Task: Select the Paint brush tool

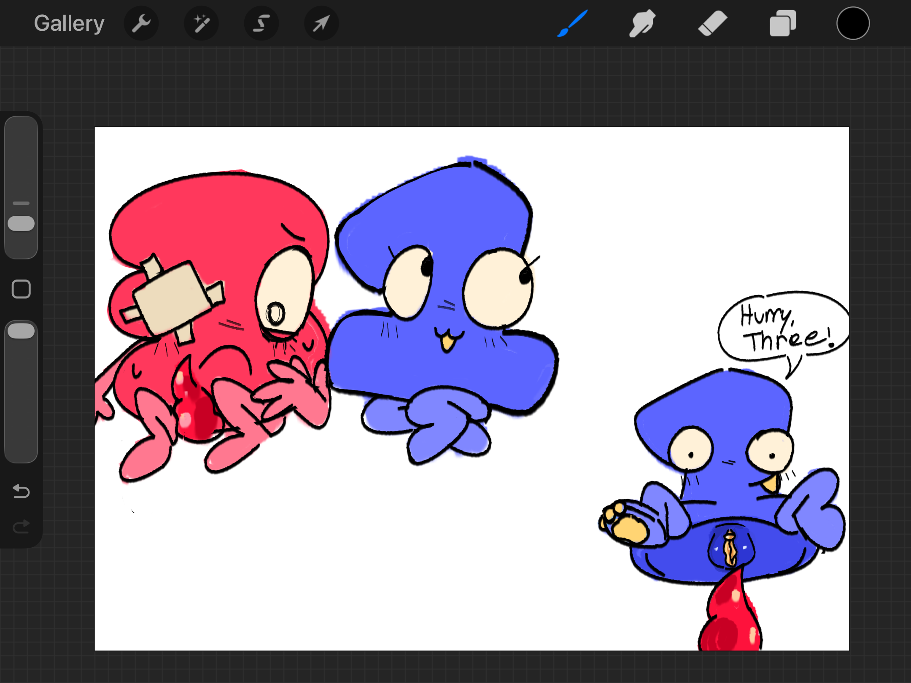Action: coord(572,24)
